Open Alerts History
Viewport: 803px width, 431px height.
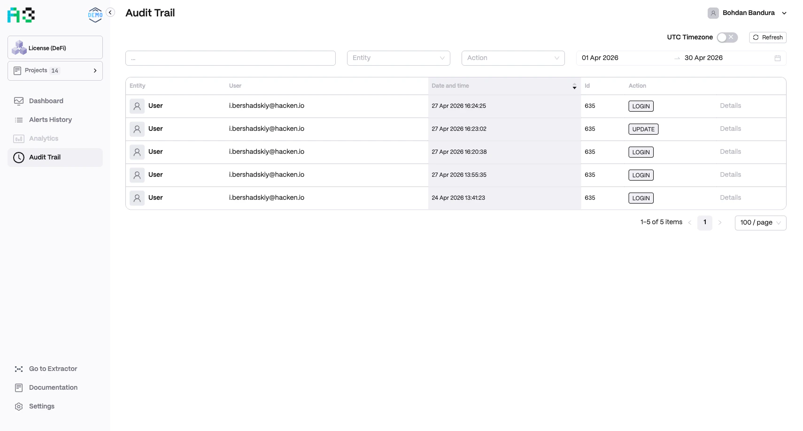pyautogui.click(x=55, y=120)
